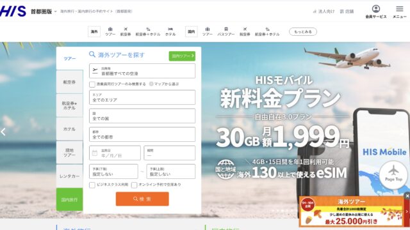The image size is (410, 230).
Task: Go to previous banner slide arrow
Action: (3, 132)
